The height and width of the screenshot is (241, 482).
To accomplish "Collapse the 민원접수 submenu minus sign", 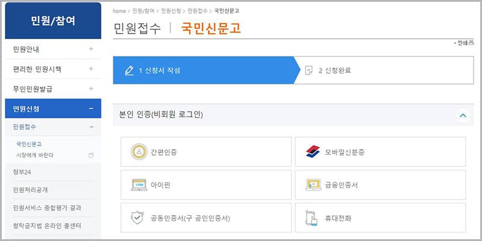I will click(x=91, y=127).
